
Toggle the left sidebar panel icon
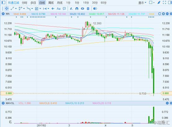pos(3,2)
